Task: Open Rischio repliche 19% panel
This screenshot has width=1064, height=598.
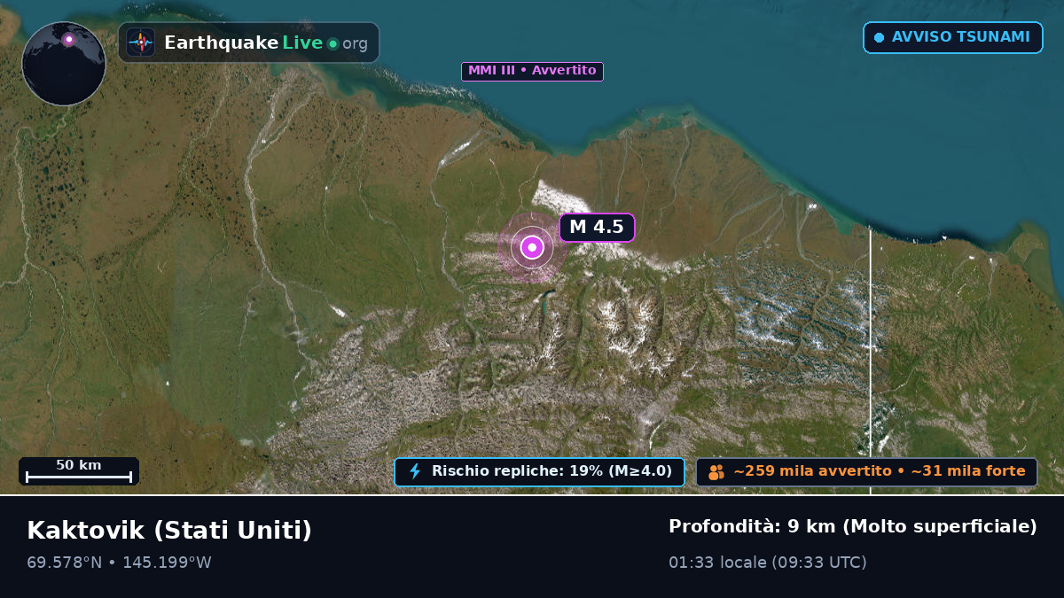Action: 539,471
